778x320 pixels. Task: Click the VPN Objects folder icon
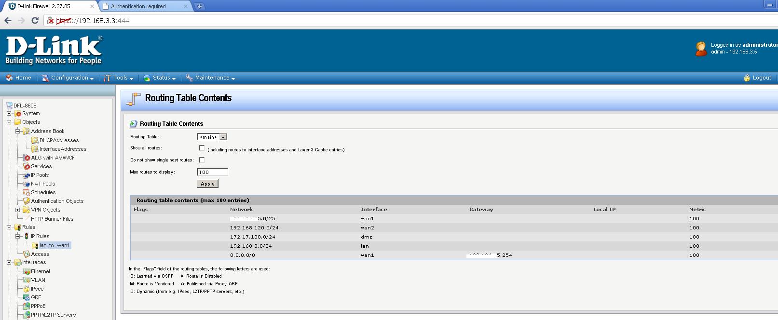pyautogui.click(x=27, y=210)
